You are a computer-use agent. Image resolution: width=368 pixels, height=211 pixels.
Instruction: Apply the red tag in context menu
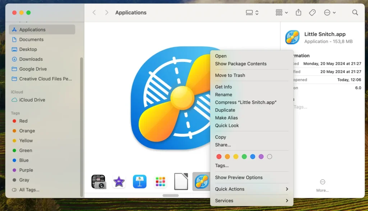219,156
